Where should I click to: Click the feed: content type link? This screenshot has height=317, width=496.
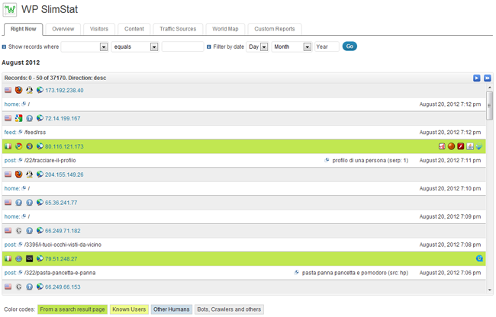[x=10, y=133]
